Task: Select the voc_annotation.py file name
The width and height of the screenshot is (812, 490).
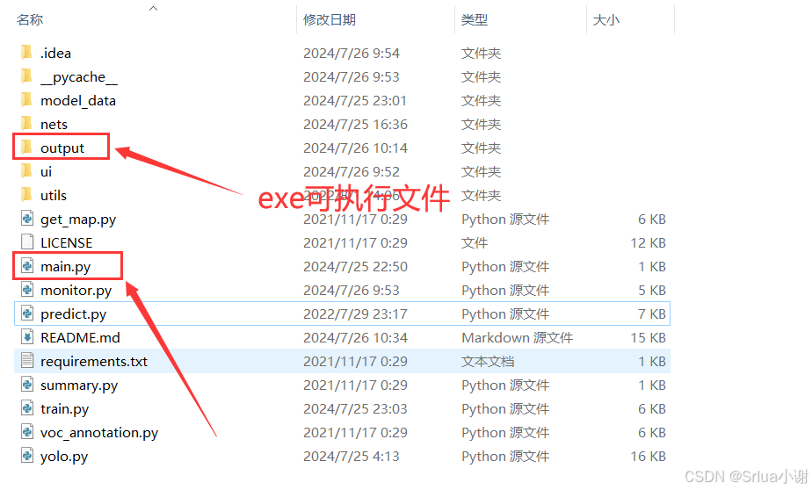Action: 99,433
